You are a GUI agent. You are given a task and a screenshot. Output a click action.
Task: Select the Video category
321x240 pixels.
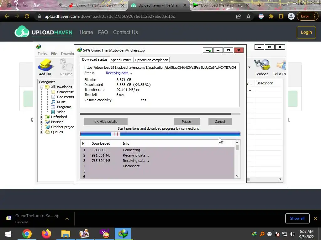pos(61,112)
